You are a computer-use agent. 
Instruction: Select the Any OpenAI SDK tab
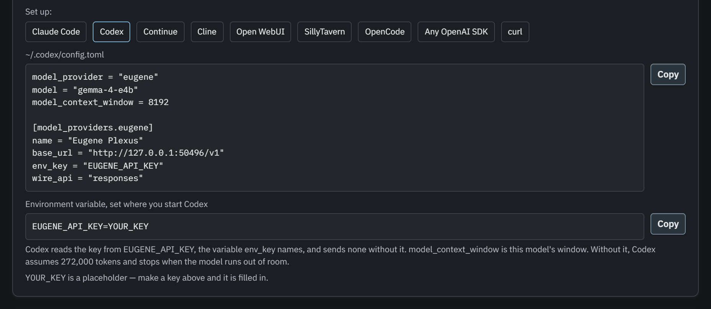[456, 32]
